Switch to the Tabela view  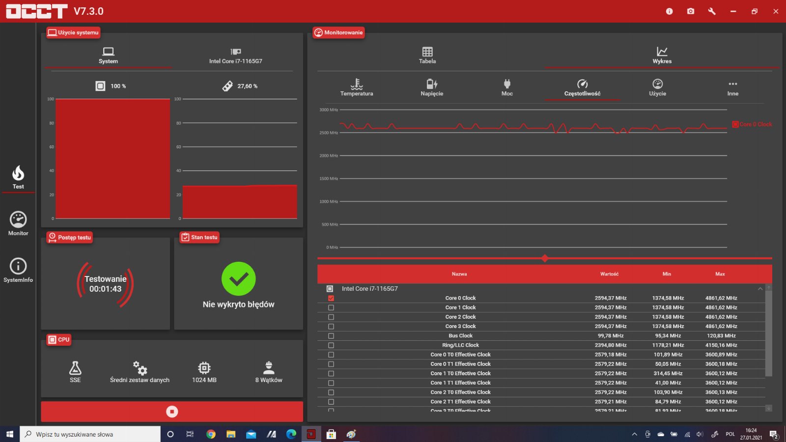(427, 55)
